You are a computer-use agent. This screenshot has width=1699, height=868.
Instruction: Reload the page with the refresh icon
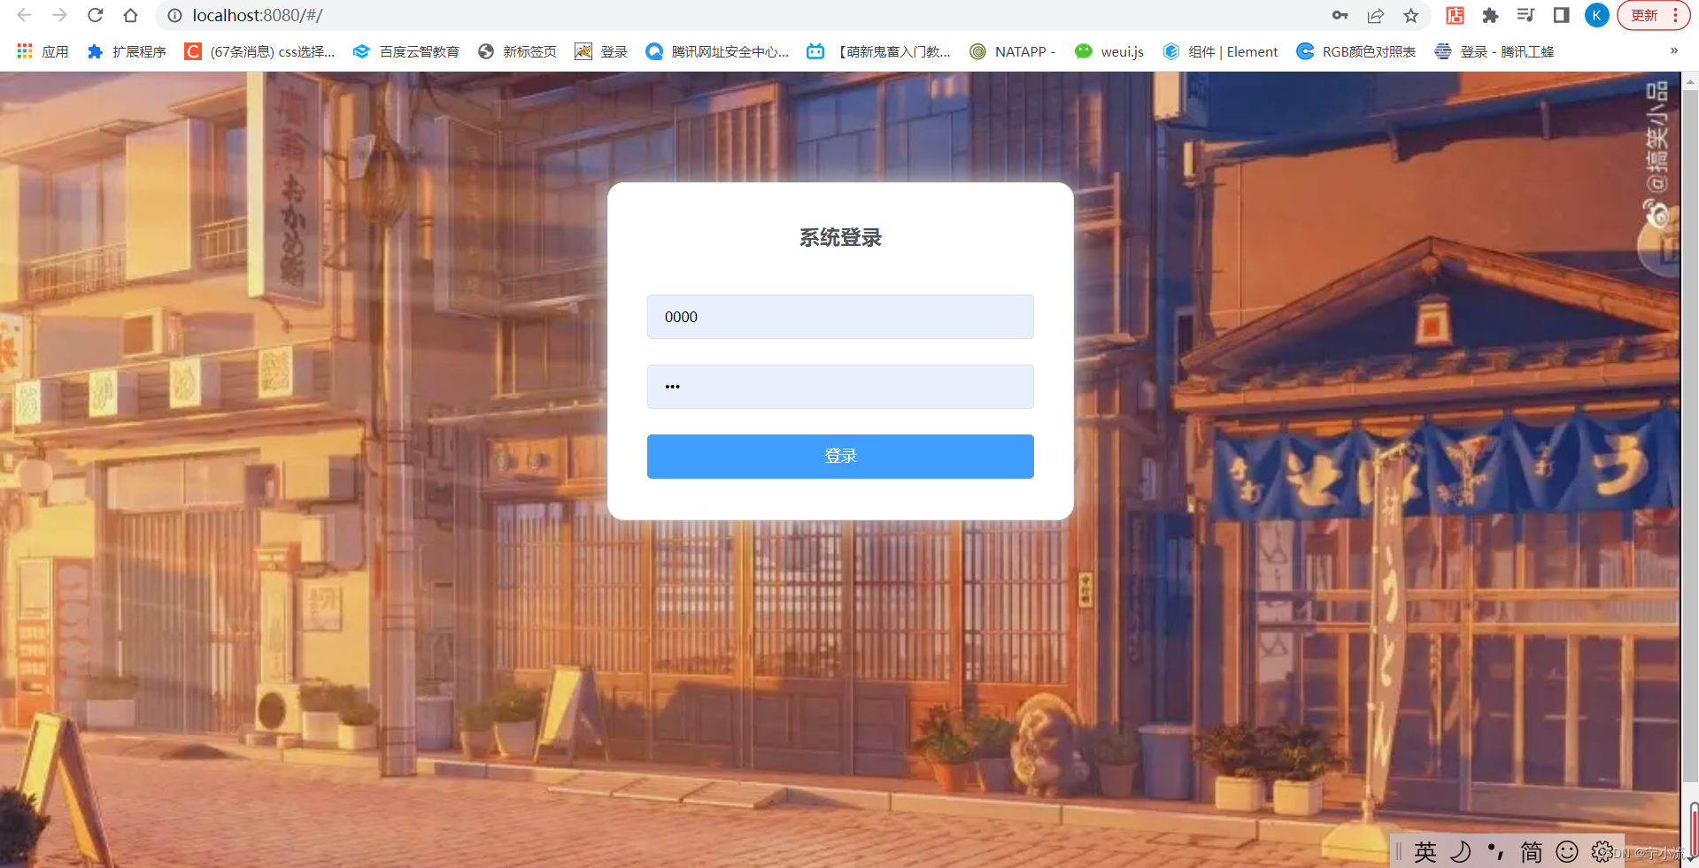[95, 15]
